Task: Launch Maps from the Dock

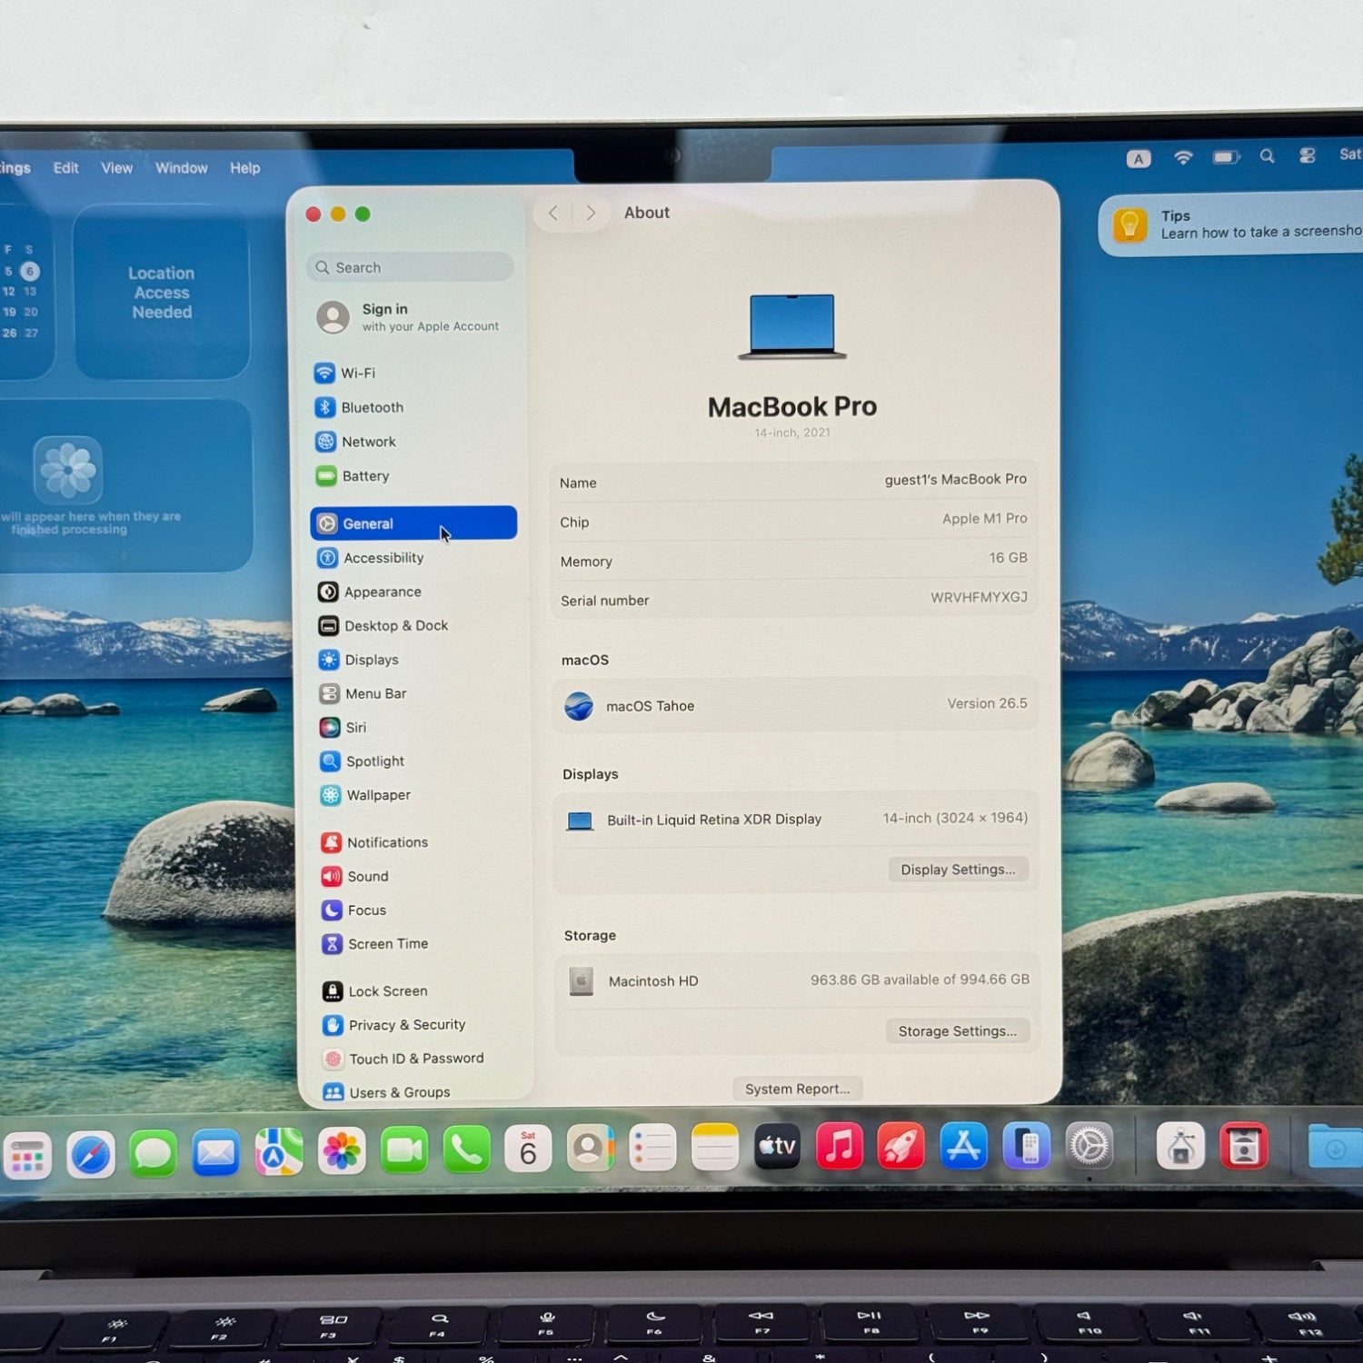Action: pos(279,1152)
